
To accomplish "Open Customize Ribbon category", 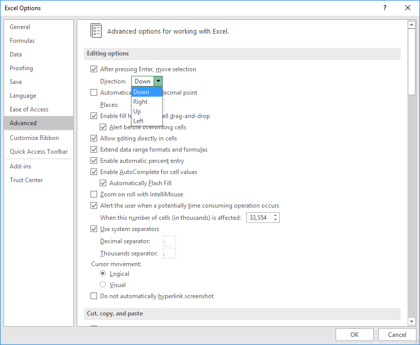I will [x=39, y=138].
